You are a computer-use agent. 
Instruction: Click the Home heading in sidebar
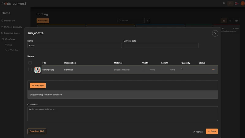click(x=6, y=13)
